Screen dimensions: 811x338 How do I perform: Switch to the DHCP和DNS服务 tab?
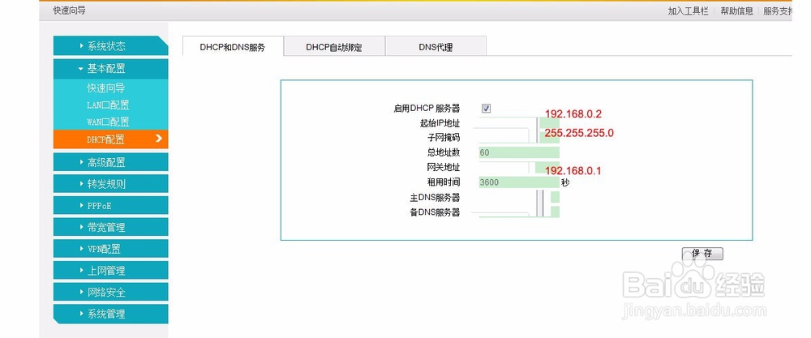coord(233,47)
